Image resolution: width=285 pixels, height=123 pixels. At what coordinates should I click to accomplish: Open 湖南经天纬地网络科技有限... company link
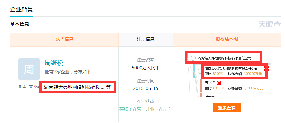point(74,87)
